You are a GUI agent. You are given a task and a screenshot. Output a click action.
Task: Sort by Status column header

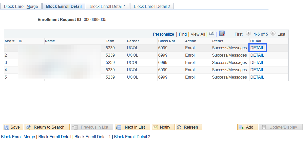(x=218, y=41)
